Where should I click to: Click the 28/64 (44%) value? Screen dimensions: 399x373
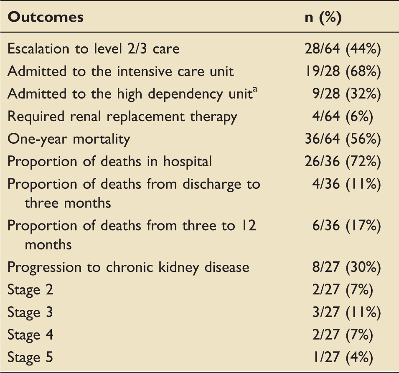pyautogui.click(x=343, y=48)
